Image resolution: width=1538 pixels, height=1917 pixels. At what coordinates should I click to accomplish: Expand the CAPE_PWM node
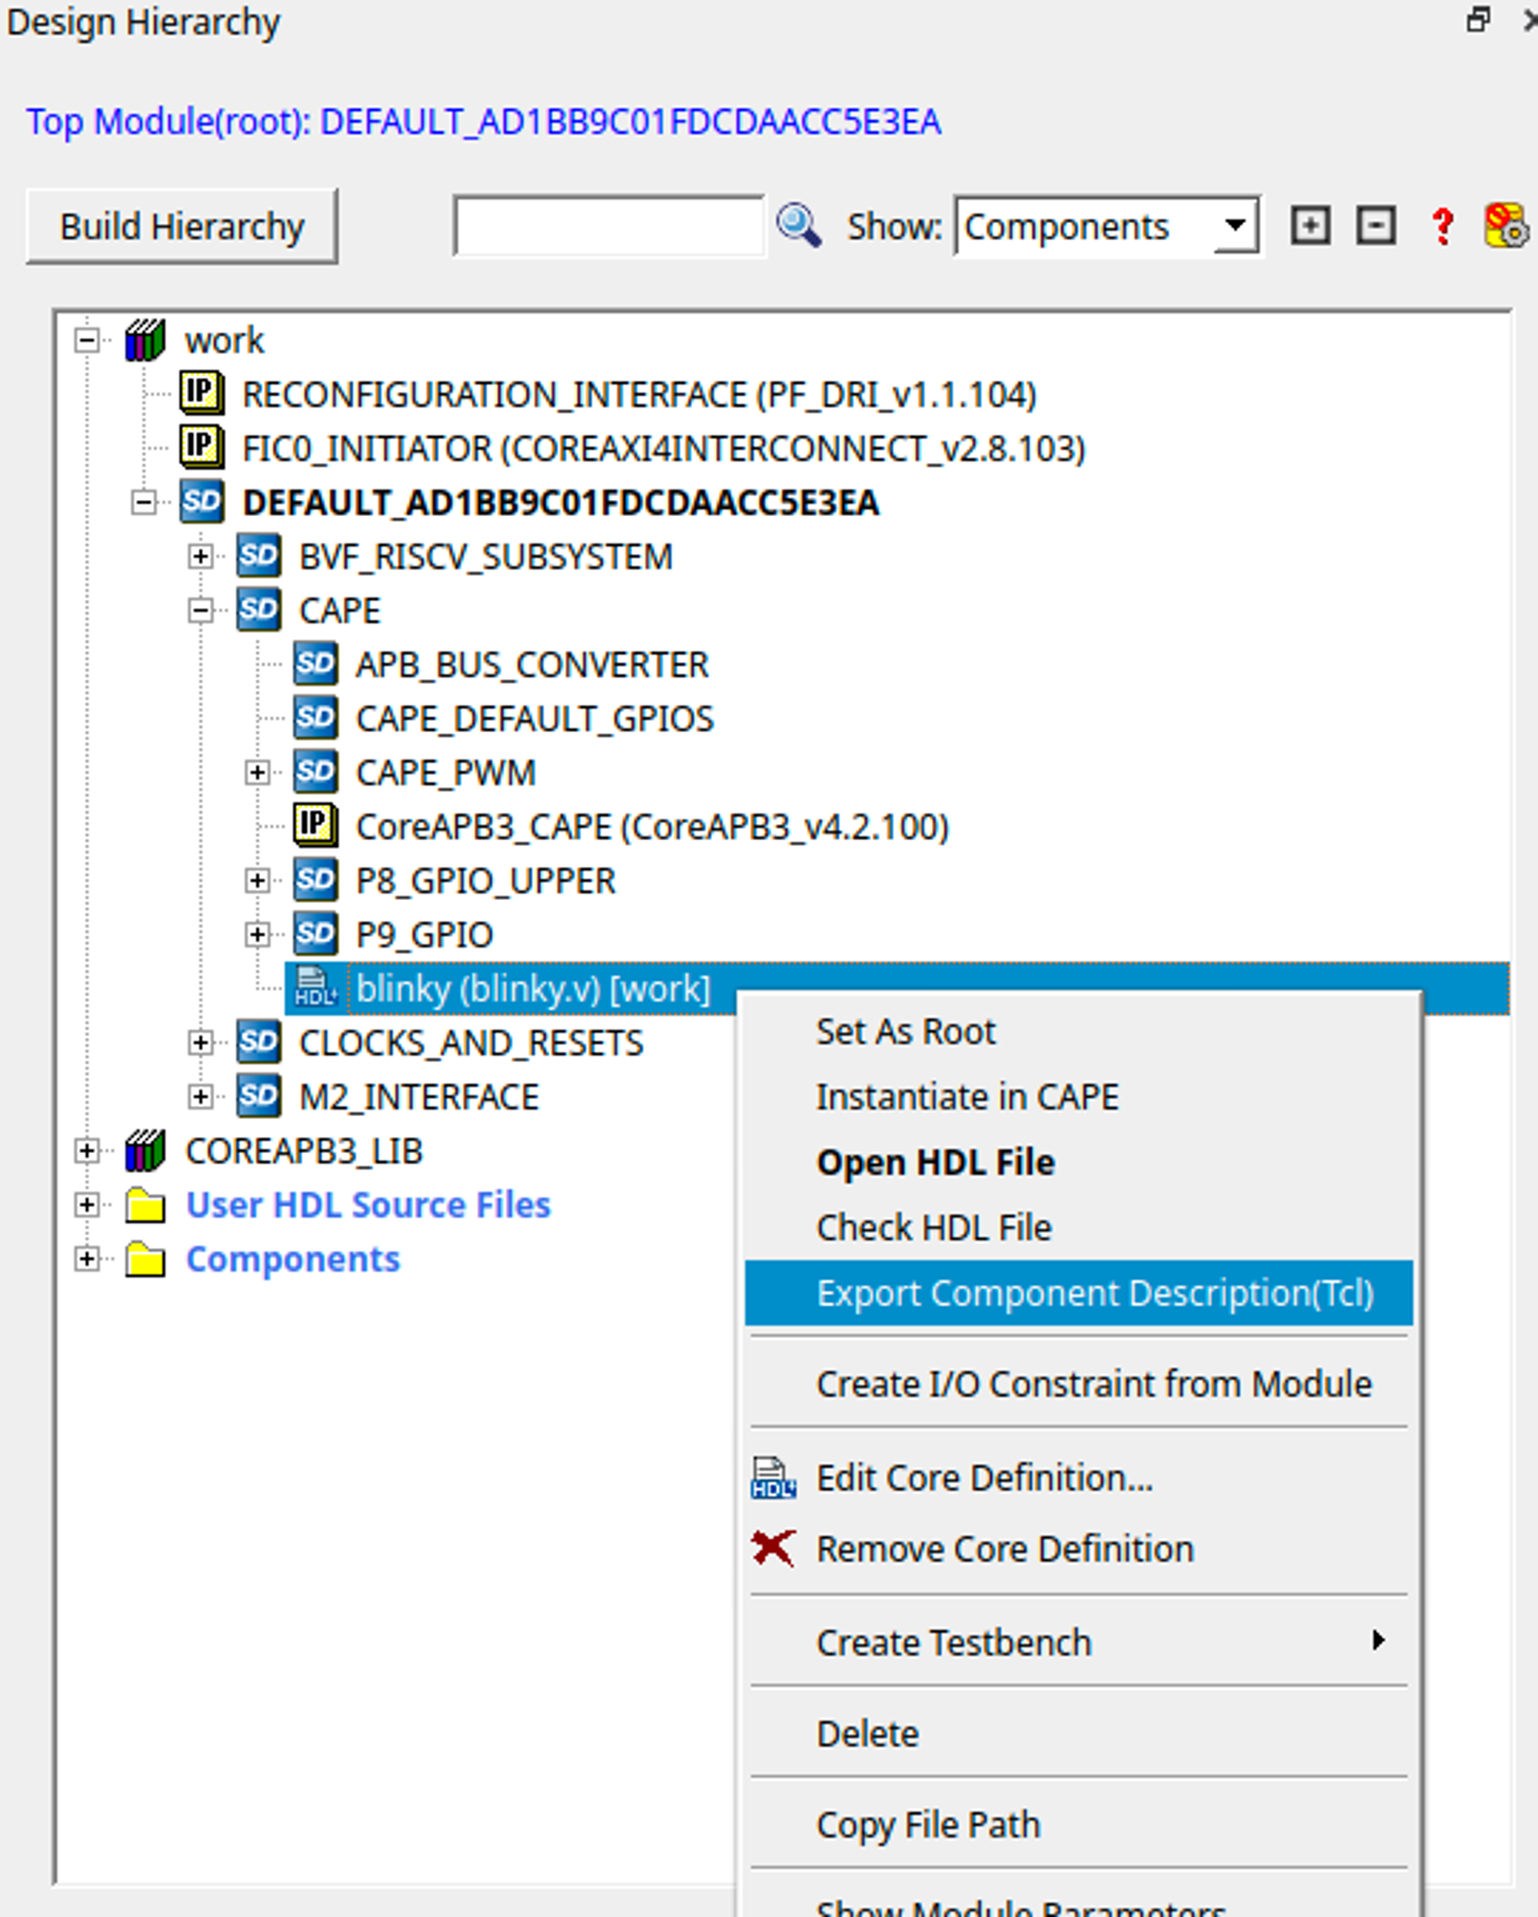click(258, 772)
